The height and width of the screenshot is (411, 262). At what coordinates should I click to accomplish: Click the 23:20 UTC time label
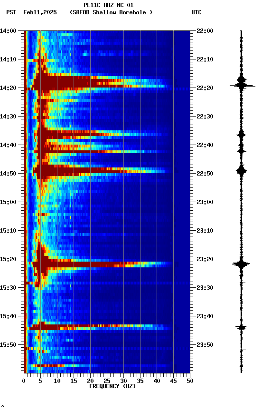(x=205, y=259)
